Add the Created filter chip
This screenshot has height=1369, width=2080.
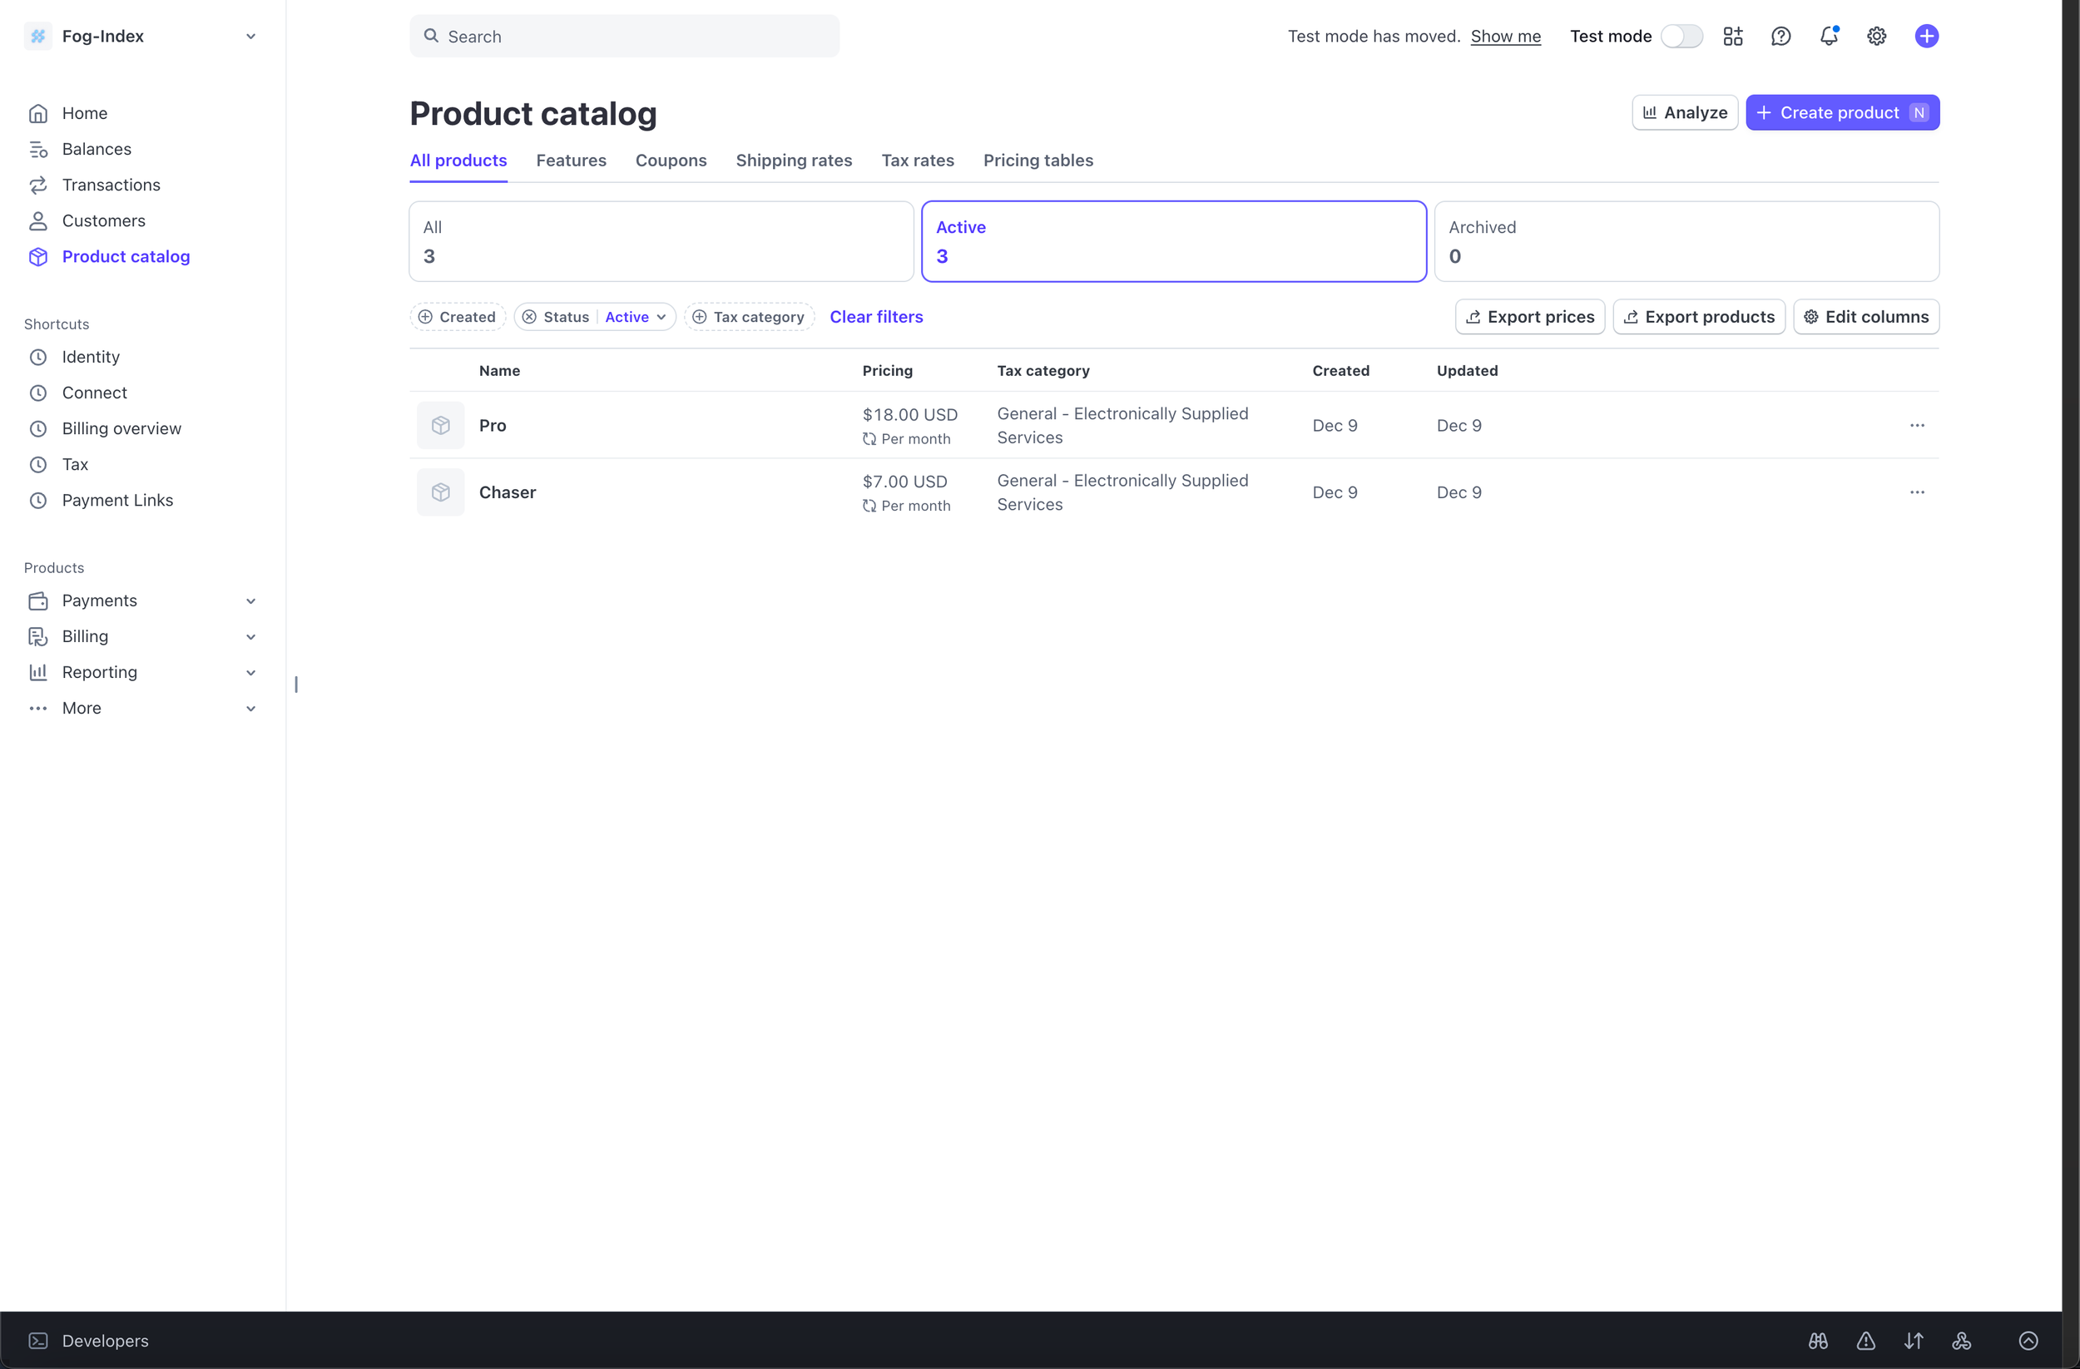coord(457,317)
